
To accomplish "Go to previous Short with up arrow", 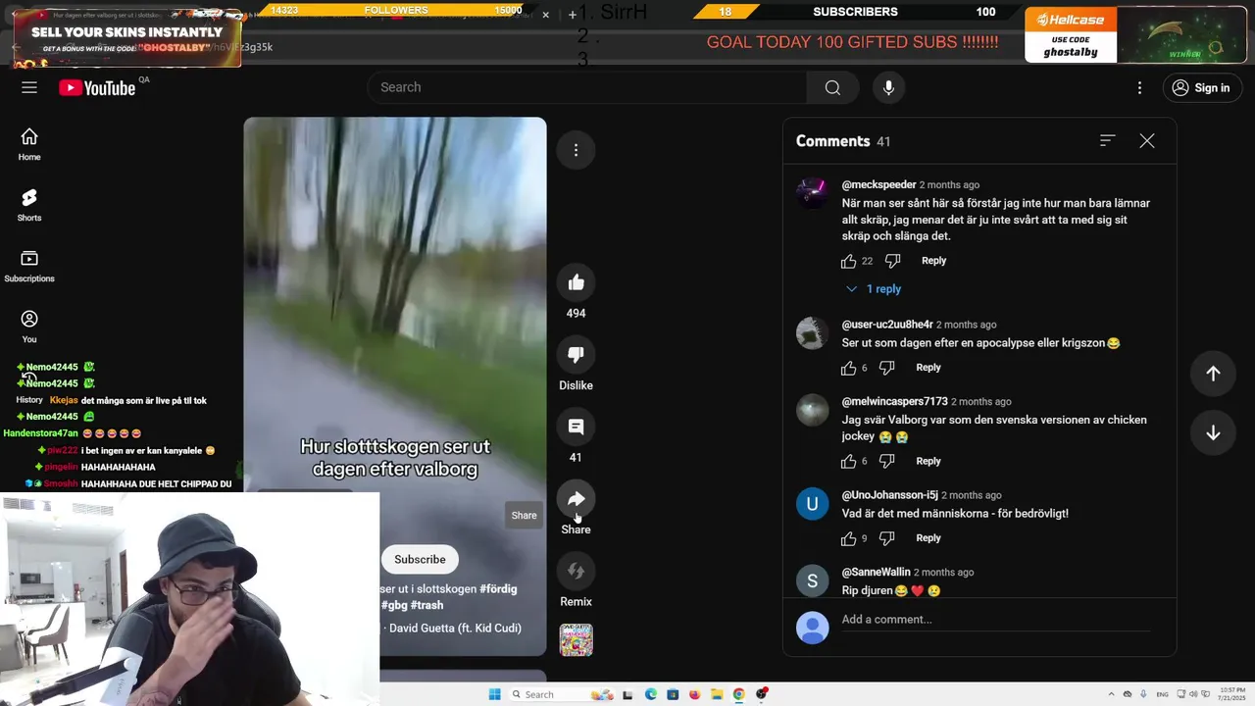I will (1213, 374).
